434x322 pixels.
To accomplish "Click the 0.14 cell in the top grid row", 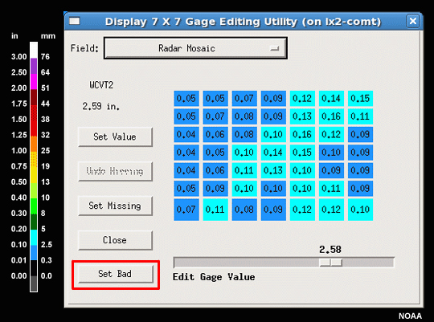I will tap(331, 99).
